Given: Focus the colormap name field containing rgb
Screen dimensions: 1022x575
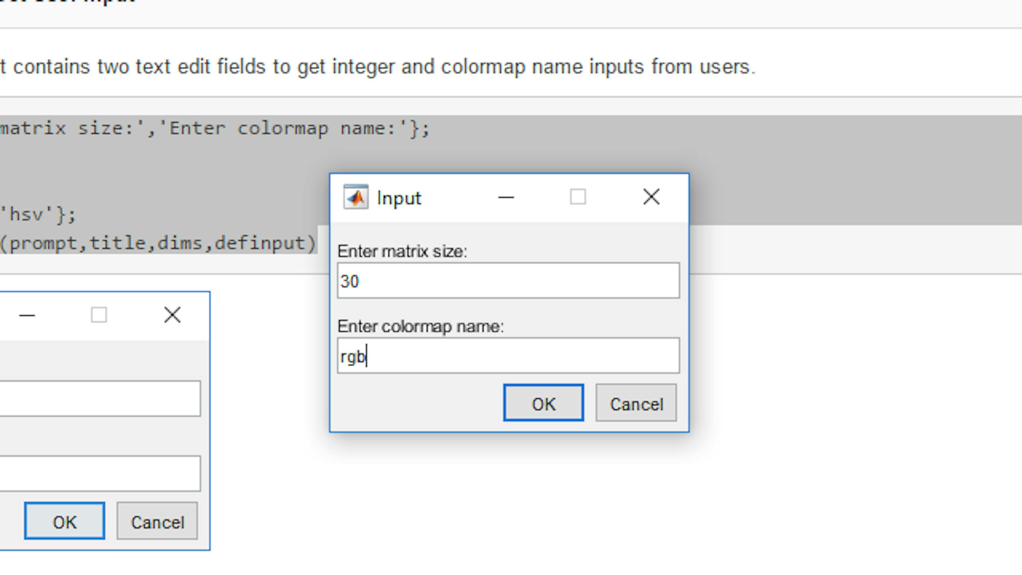Looking at the screenshot, I should [508, 356].
